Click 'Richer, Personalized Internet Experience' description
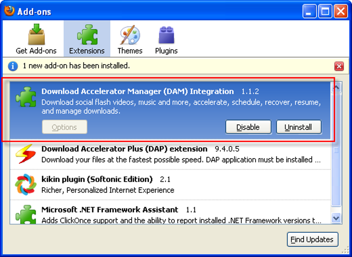Image resolution: width=352 pixels, height=257 pixels. [108, 190]
